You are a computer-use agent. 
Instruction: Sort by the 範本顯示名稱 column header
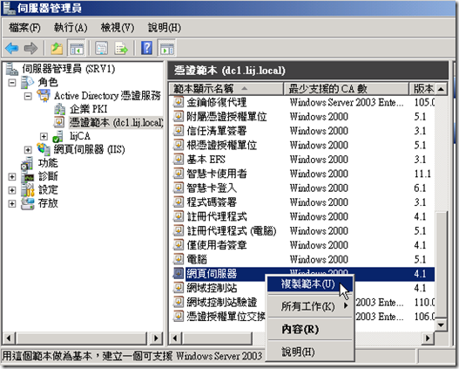coord(226,88)
